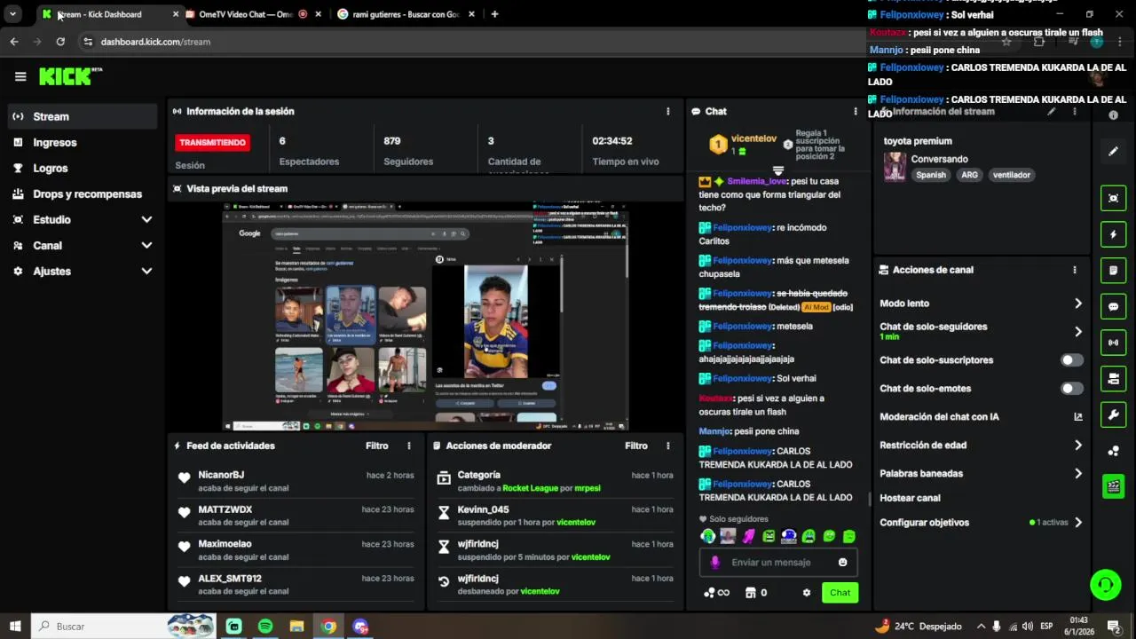Open Modo lento settings

coord(982,304)
